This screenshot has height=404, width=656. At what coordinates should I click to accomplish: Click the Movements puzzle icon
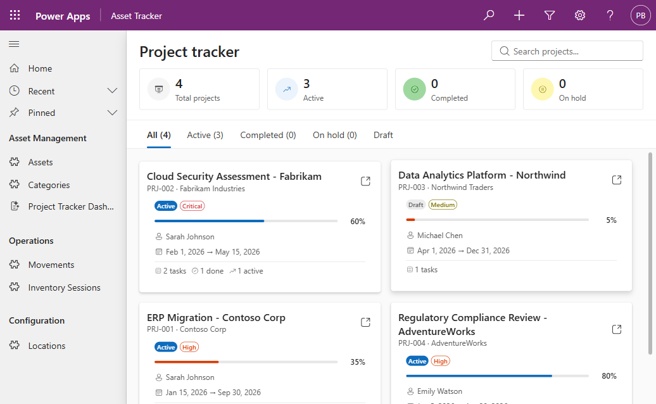[x=14, y=264]
